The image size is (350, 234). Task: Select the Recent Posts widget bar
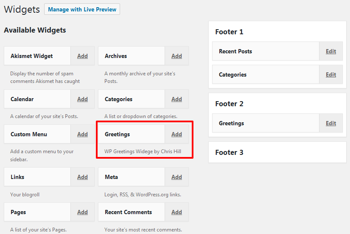tap(266, 51)
